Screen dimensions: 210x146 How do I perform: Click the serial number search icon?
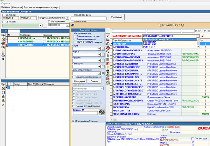102,112
